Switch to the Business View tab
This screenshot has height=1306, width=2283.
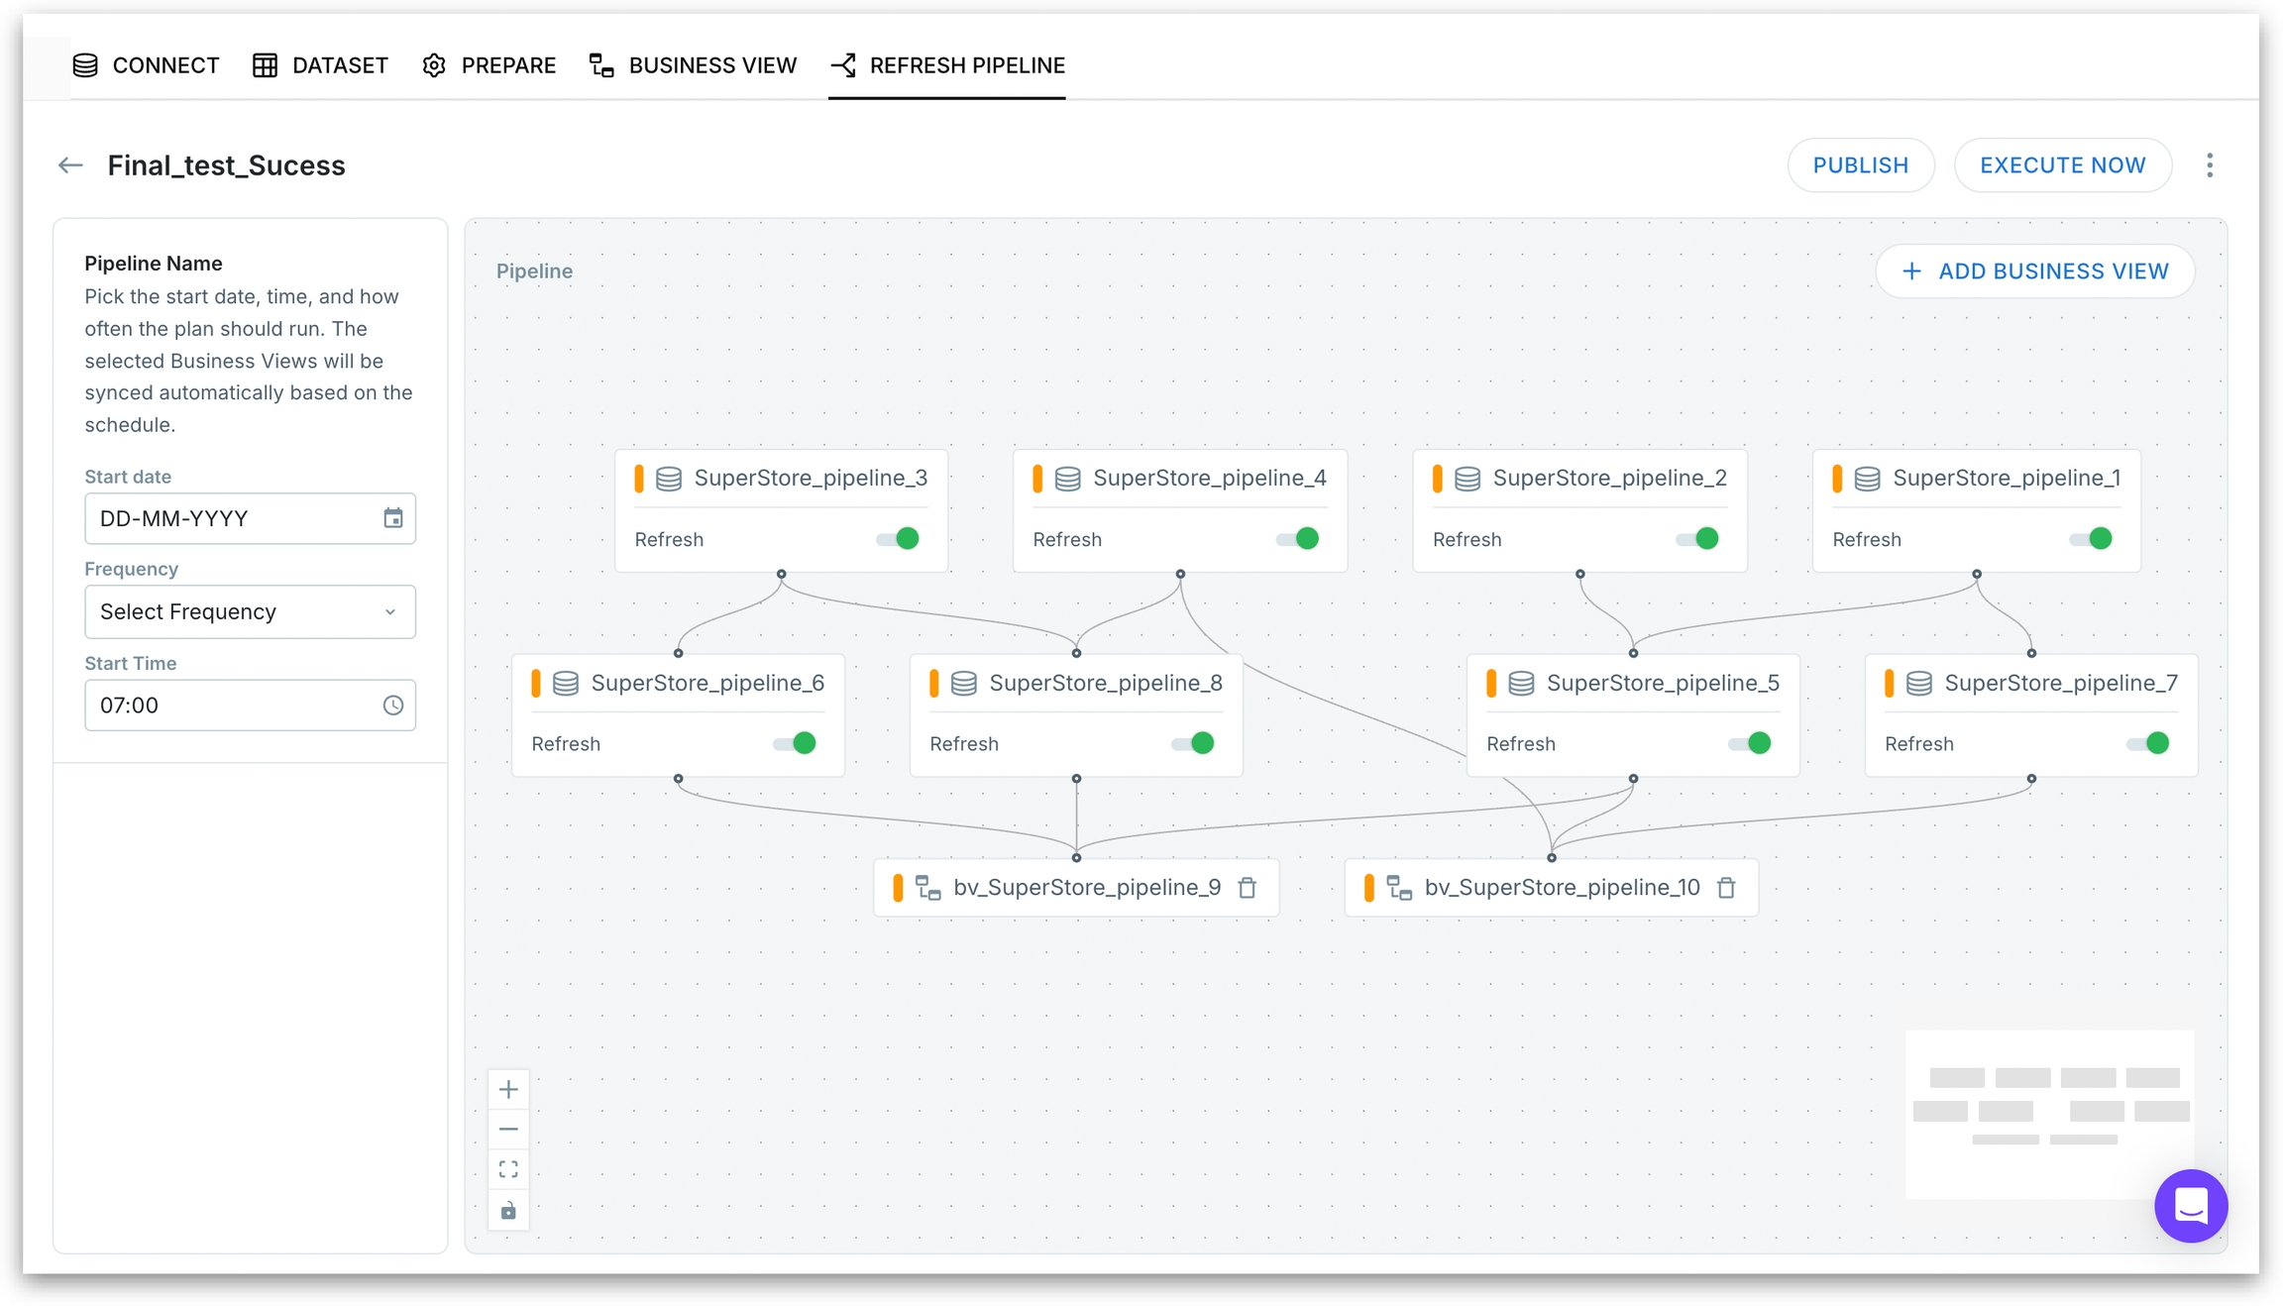693,65
